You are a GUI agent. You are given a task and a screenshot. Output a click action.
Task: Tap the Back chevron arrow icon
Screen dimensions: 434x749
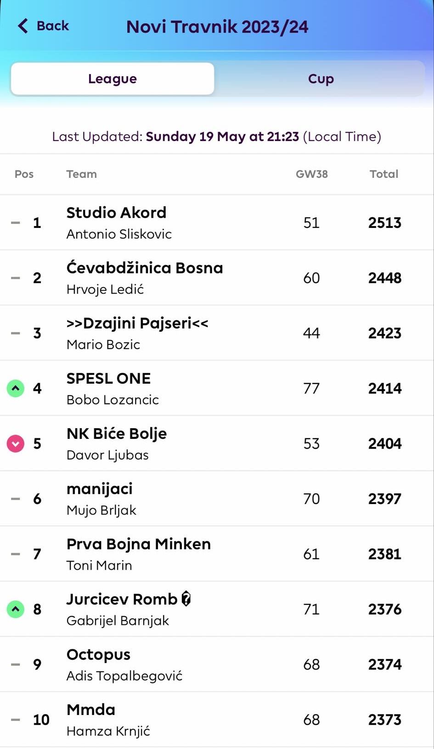click(23, 26)
